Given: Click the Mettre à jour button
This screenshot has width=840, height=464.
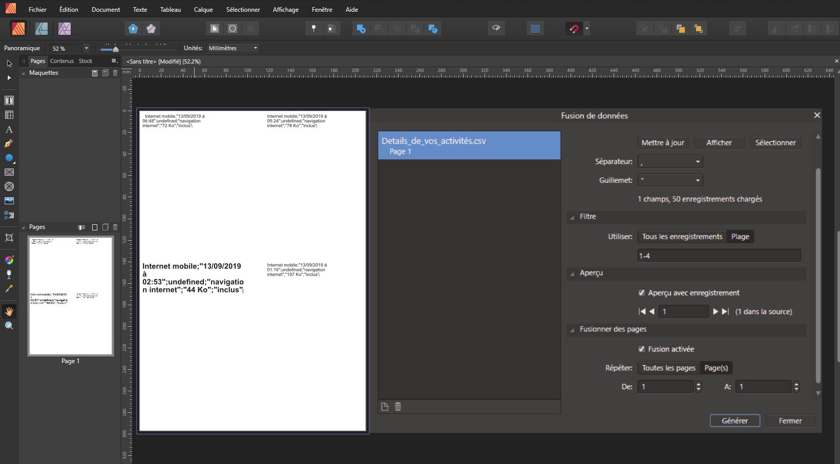Looking at the screenshot, I should pyautogui.click(x=663, y=143).
